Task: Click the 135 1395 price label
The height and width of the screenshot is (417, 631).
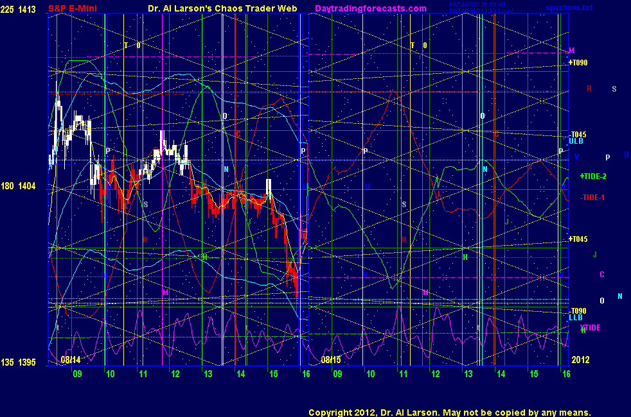Action: point(18,362)
